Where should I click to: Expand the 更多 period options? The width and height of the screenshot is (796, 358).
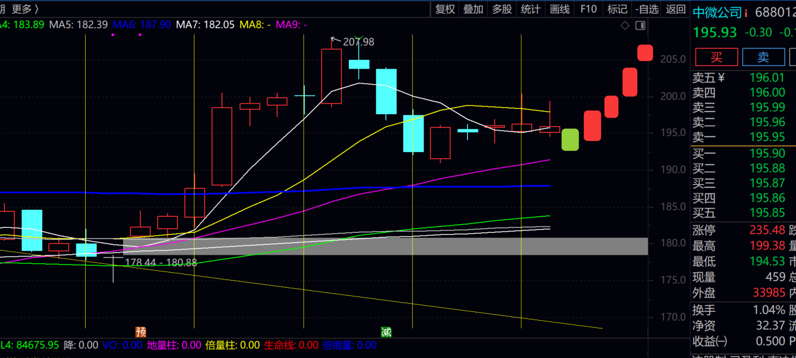click(25, 9)
